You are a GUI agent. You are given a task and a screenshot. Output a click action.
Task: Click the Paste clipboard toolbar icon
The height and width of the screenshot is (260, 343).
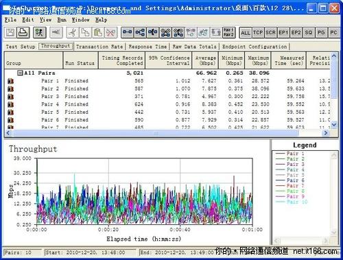pos(98,32)
